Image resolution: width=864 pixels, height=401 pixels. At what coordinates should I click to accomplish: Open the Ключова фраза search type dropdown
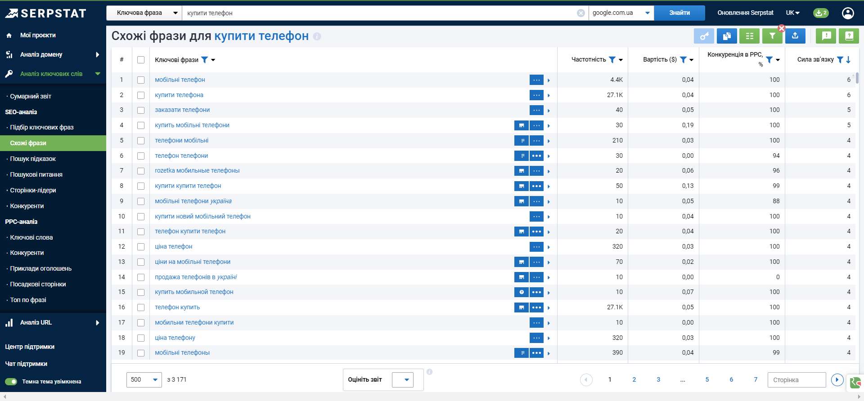tap(144, 13)
